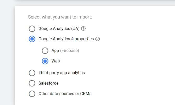
Task: Click the 'Select what you want to import:' heading
Action: pyautogui.click(x=60, y=17)
